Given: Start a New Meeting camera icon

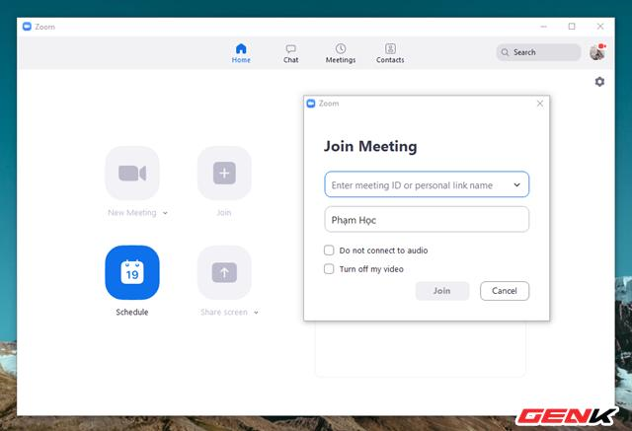Looking at the screenshot, I should (x=132, y=173).
